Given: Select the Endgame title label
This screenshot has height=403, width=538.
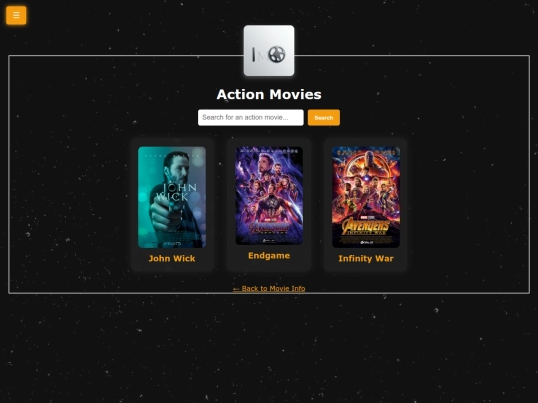Looking at the screenshot, I should [269, 256].
